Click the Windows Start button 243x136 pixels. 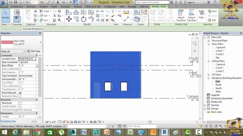pos(4,132)
